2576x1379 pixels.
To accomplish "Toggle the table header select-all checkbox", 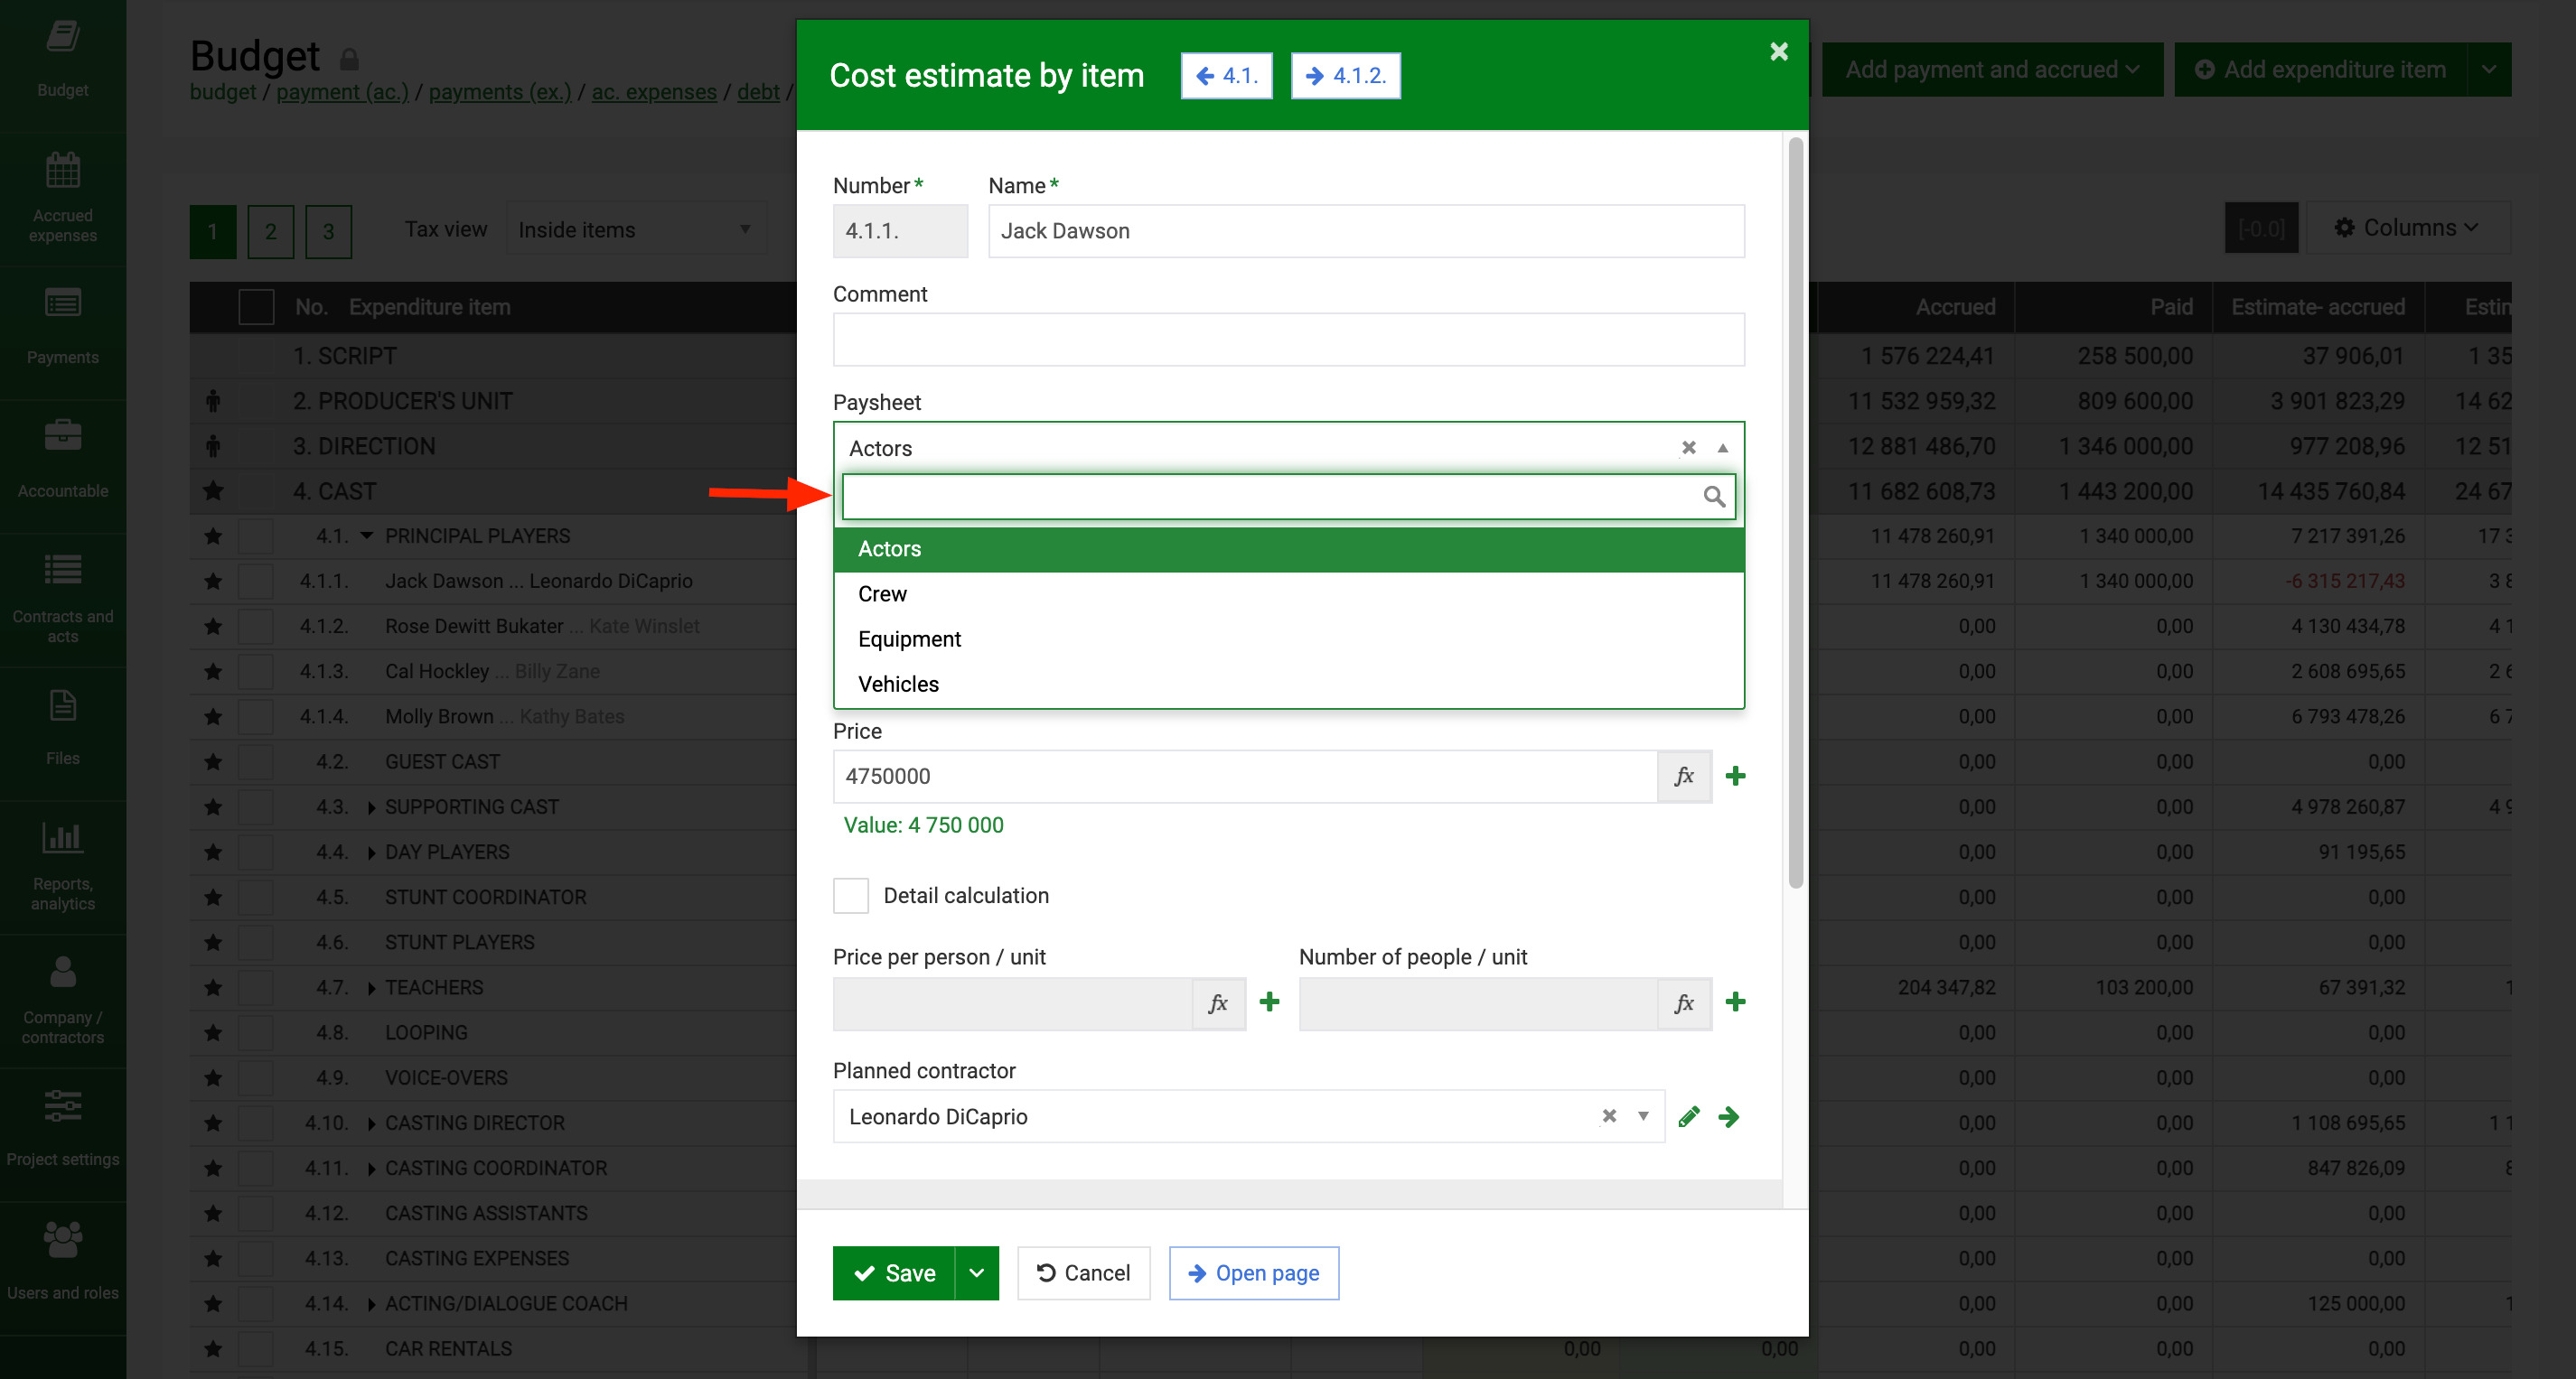I will point(256,307).
